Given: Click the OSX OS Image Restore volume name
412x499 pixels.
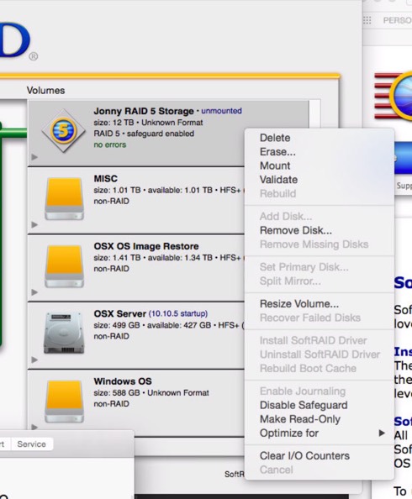Looking at the screenshot, I should (x=146, y=246).
